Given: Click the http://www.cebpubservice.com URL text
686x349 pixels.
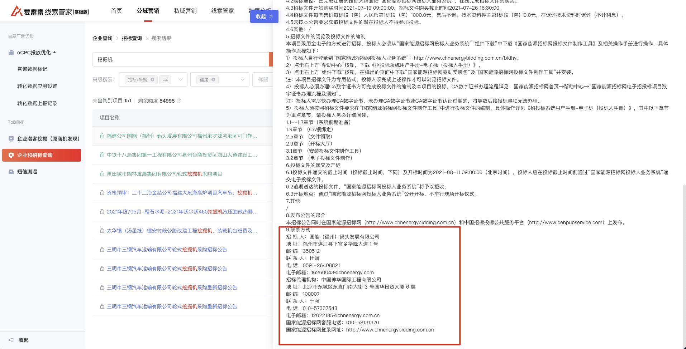Looking at the screenshot, I should tap(566, 222).
